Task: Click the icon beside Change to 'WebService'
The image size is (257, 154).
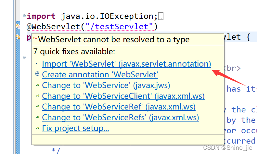Action: pyautogui.click(x=37, y=85)
